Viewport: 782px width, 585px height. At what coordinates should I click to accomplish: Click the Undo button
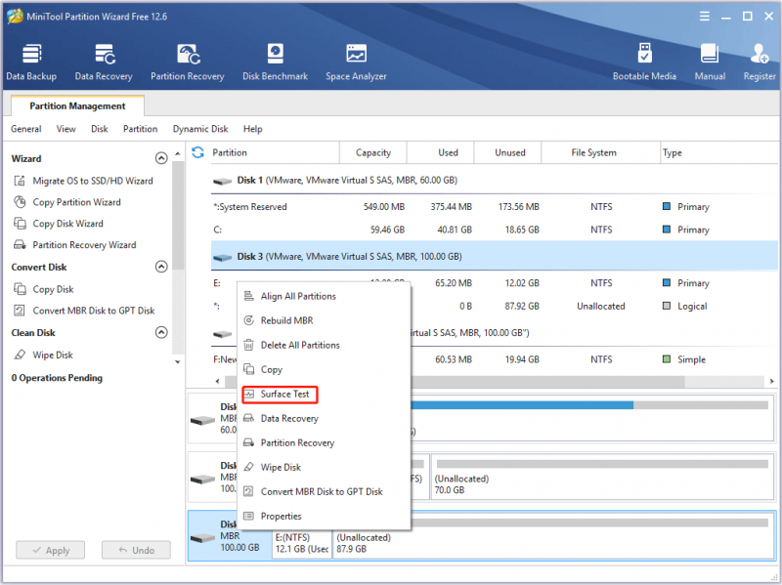[136, 550]
